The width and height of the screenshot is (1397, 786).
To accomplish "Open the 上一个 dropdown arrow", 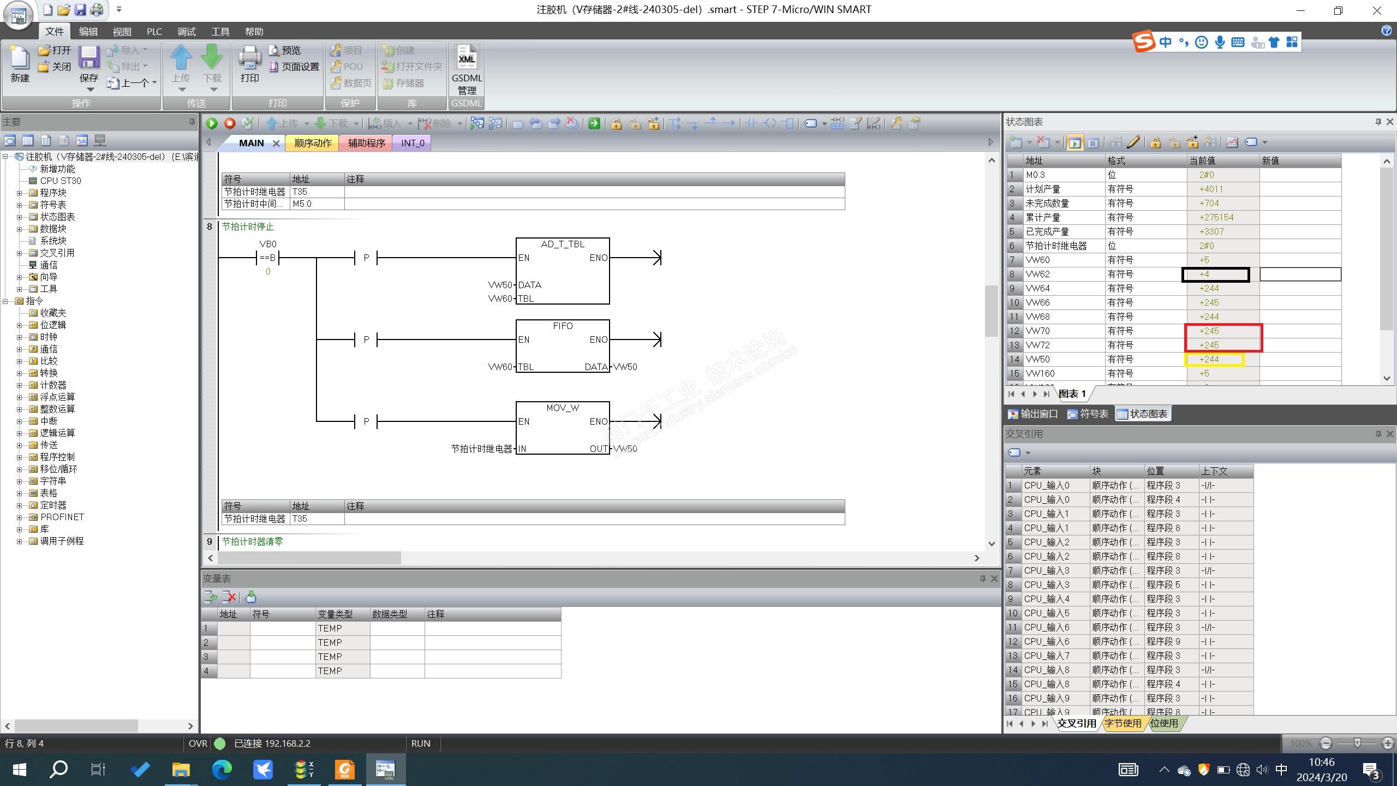I will tap(155, 83).
